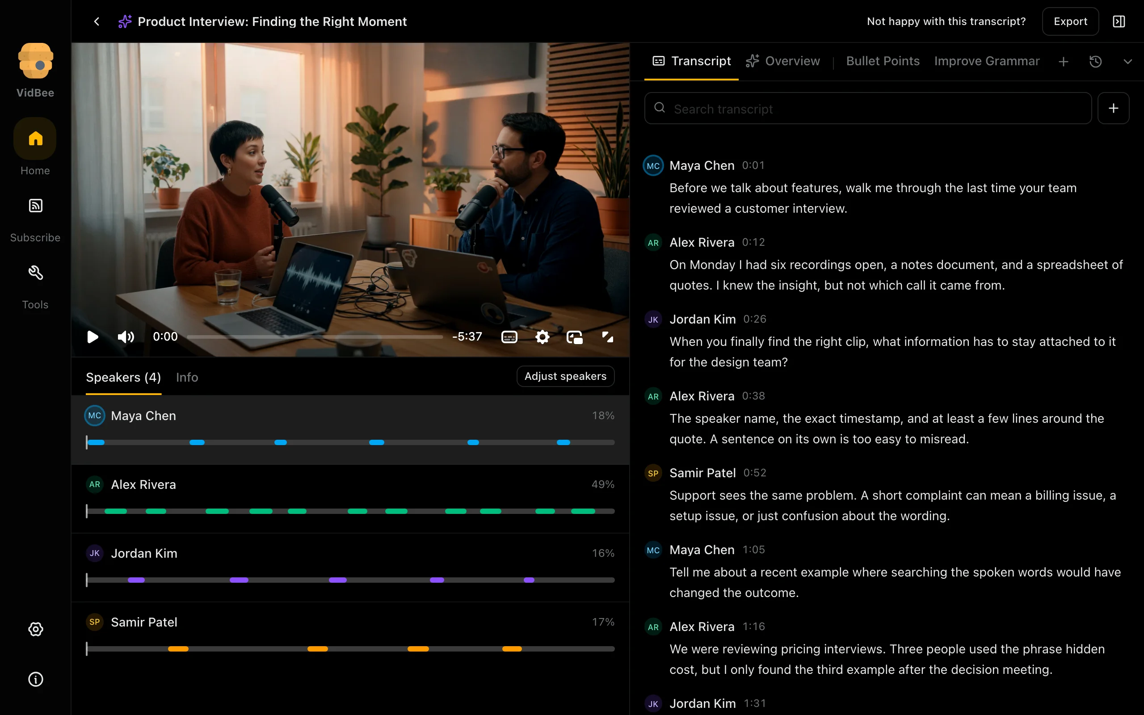Click the search magnifier icon
This screenshot has width=1144, height=715.
pos(660,108)
